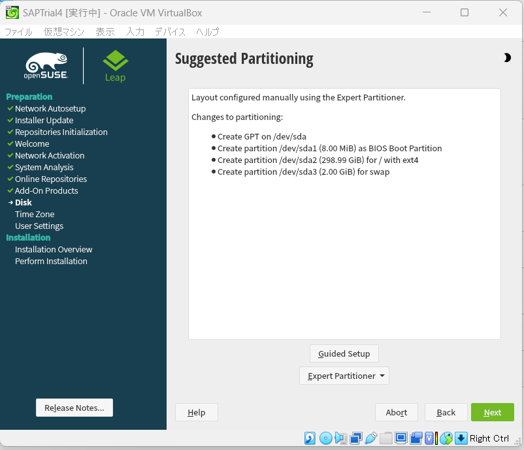Click the mouse integration status icon

(x=446, y=438)
